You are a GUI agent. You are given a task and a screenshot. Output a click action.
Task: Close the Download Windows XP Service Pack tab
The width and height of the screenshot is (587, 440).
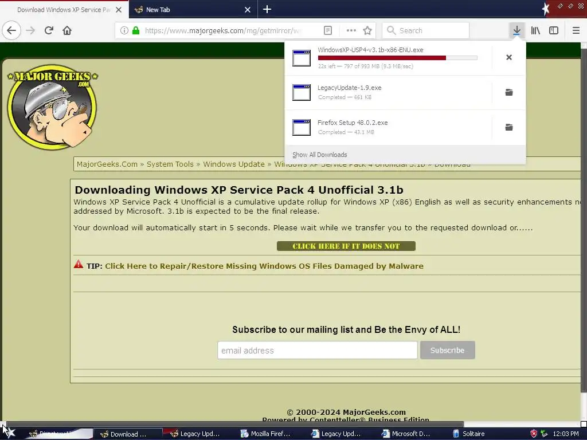[x=118, y=10]
